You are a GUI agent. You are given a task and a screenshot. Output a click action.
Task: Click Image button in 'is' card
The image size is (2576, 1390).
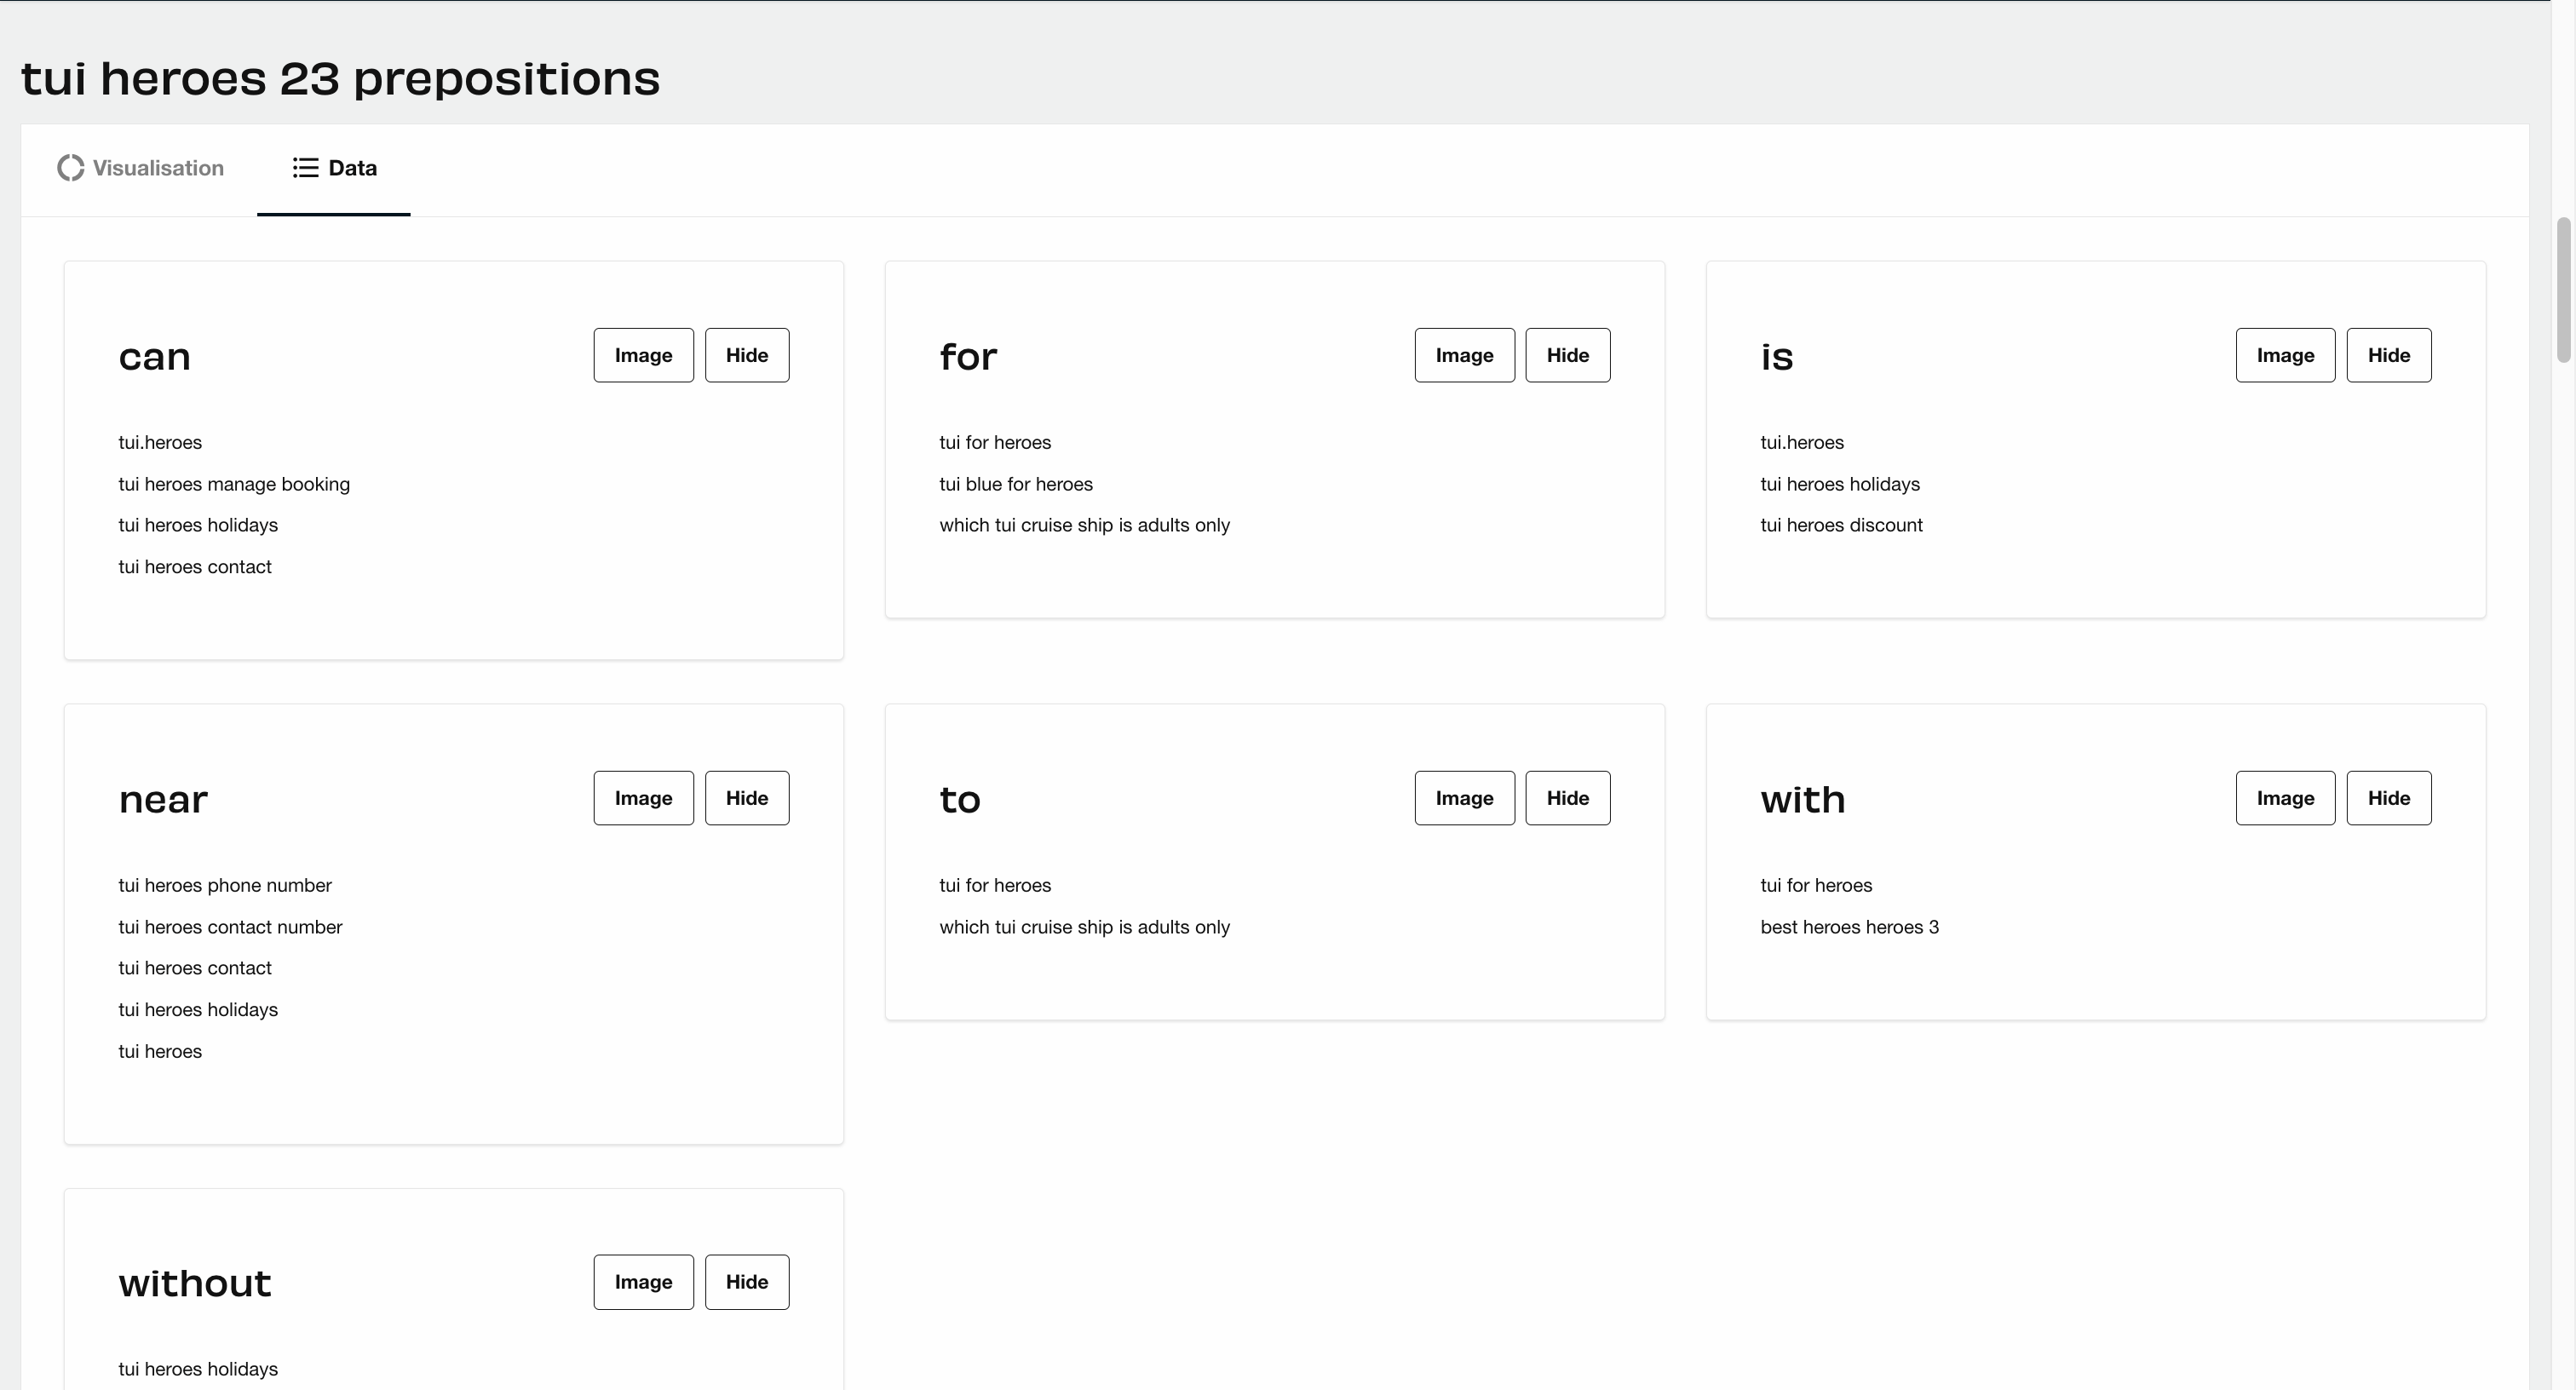(2285, 355)
